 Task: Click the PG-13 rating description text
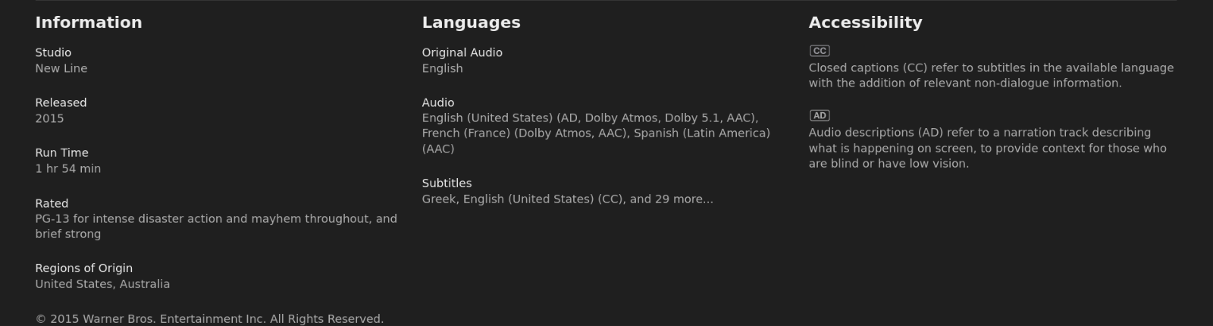216,226
